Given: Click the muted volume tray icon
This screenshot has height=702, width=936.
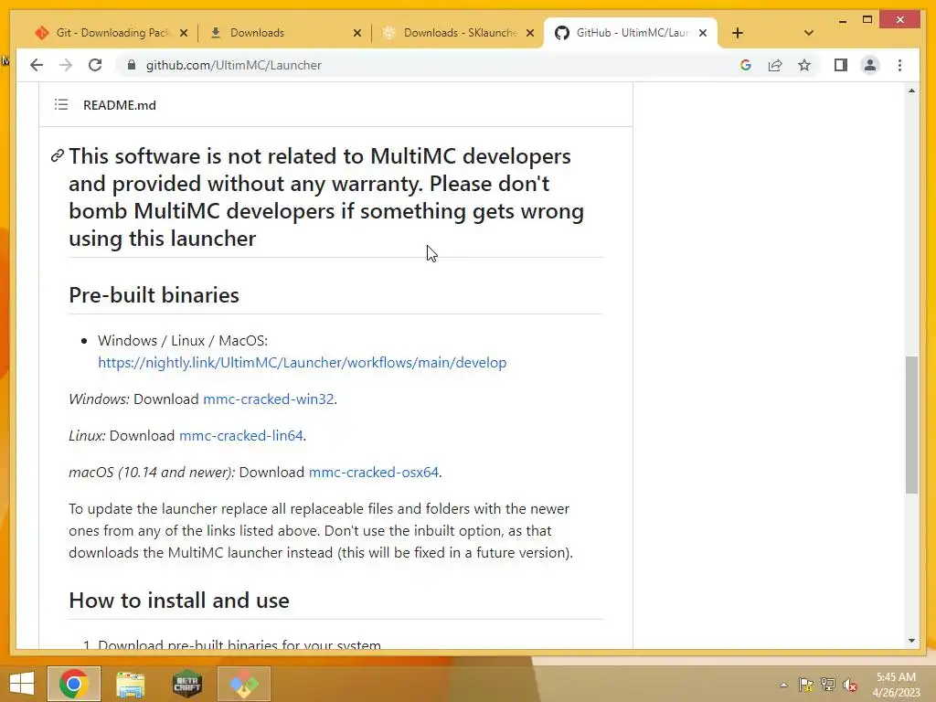Looking at the screenshot, I should [850, 685].
